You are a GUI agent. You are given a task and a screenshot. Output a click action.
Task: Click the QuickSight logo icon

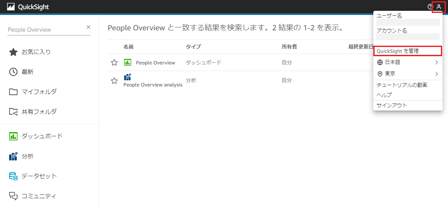coord(11,7)
